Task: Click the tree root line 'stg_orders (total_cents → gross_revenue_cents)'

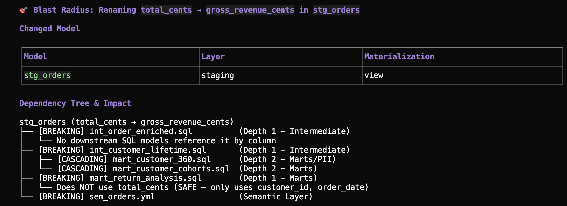Action: 127,122
